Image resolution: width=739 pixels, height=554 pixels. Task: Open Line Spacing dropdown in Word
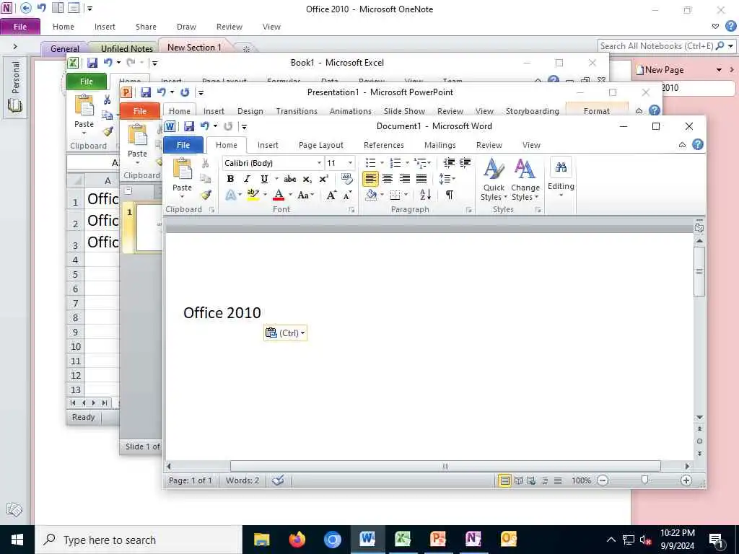(x=447, y=179)
